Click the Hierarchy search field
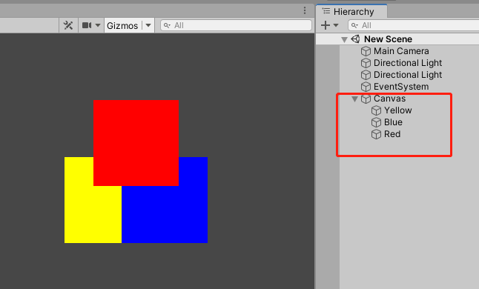Image resolution: width=479 pixels, height=289 pixels. (x=413, y=25)
